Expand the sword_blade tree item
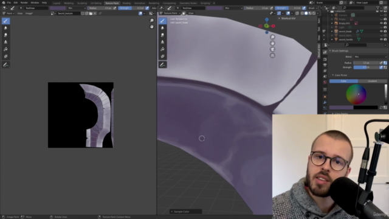The image size is (389, 219). coord(332,31)
